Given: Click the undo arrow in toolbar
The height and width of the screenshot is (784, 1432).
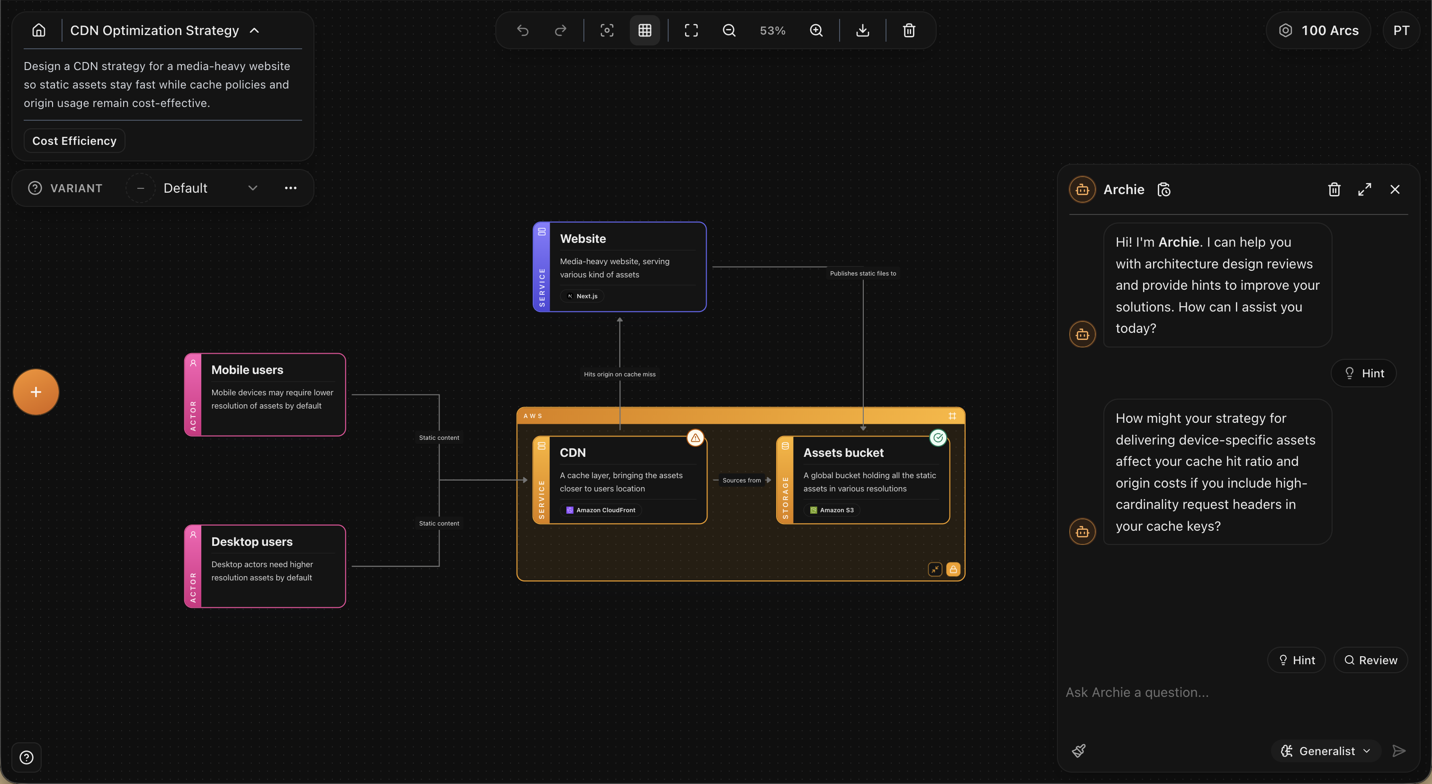Looking at the screenshot, I should click(x=522, y=30).
